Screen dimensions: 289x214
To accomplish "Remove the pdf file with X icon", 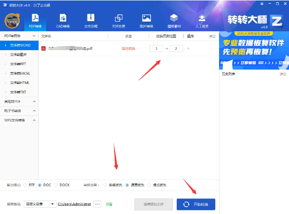I will pyautogui.click(x=188, y=48).
